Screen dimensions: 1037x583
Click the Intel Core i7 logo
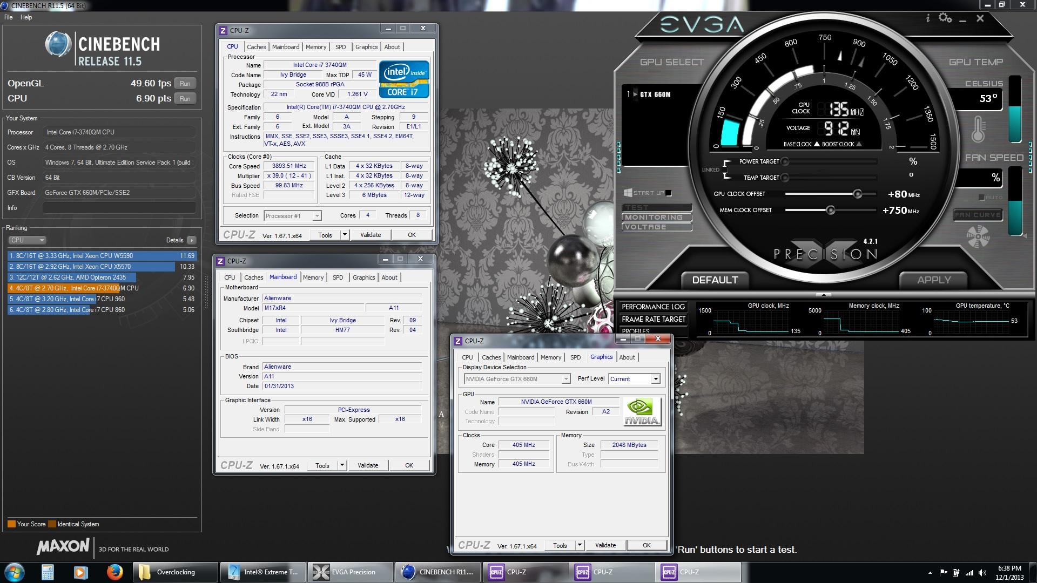[404, 79]
